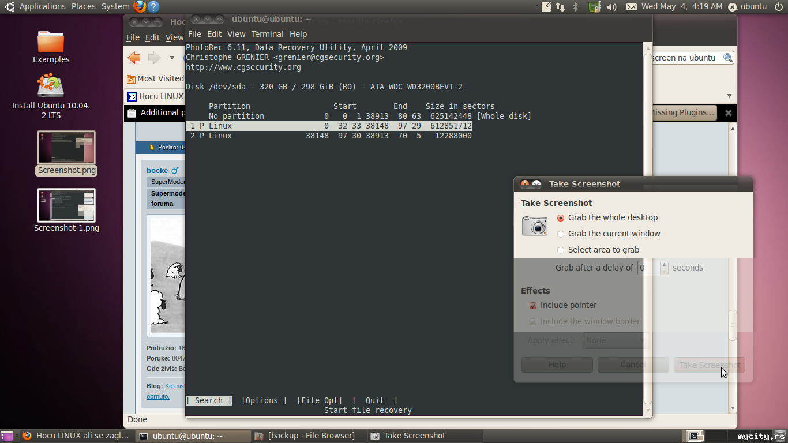Open the terminal File menu

click(x=195, y=34)
